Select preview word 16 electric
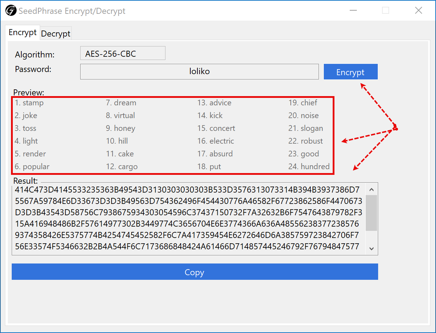Screen dimensions: 436x333 point(216,141)
